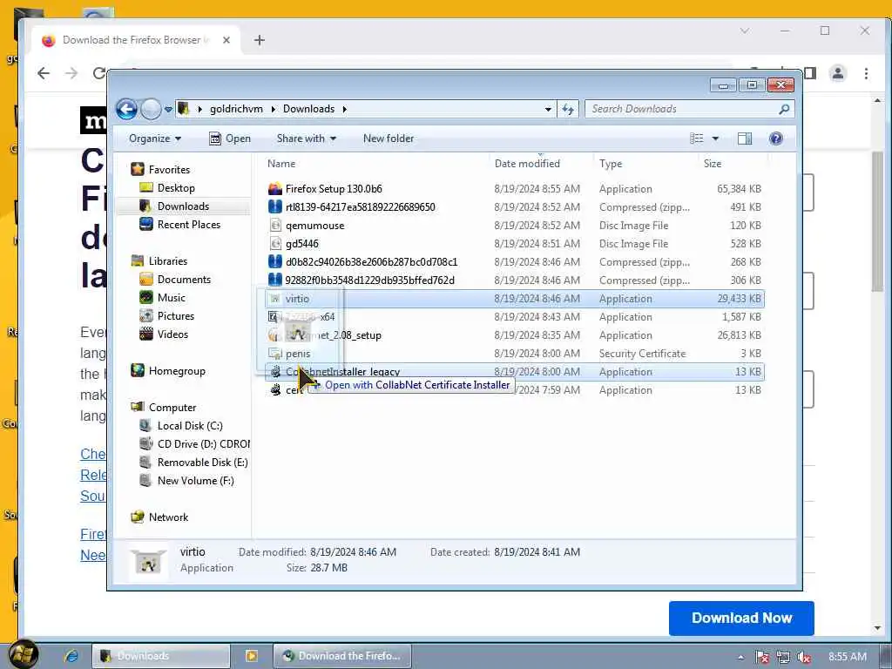The height and width of the screenshot is (669, 892).
Task: Open the browser profile avatar icon
Action: (837, 73)
